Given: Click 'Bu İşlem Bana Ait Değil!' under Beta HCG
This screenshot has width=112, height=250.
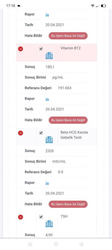Looking at the screenshot, I should tap(68, 204).
